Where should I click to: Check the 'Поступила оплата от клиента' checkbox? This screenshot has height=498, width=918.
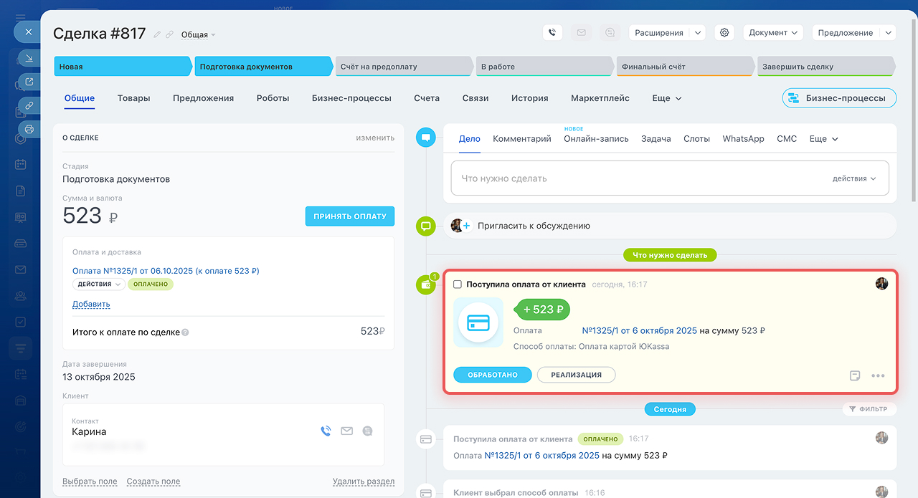458,284
